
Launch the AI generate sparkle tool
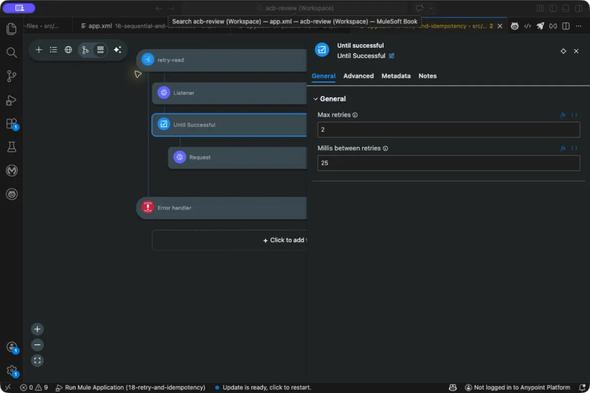[x=117, y=50]
